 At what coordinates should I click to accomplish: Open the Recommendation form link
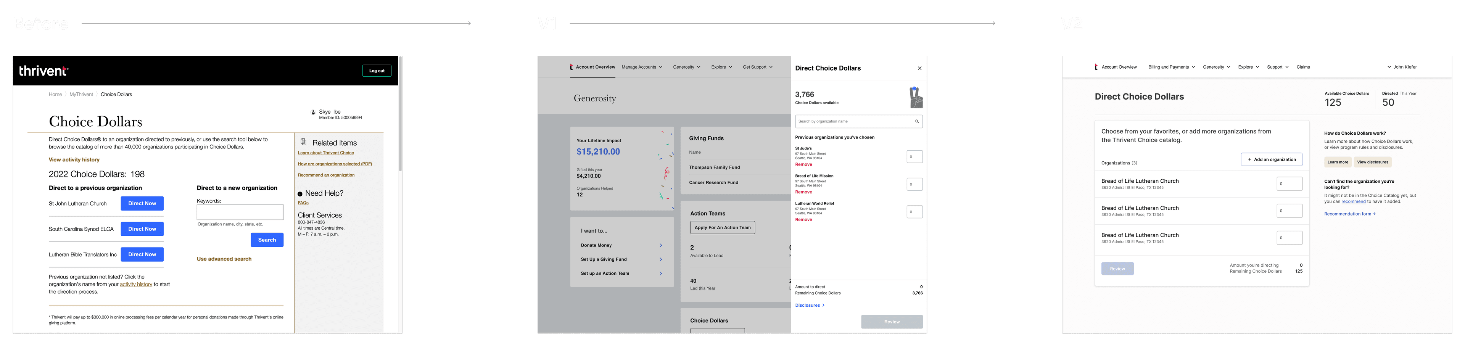click(x=1350, y=214)
